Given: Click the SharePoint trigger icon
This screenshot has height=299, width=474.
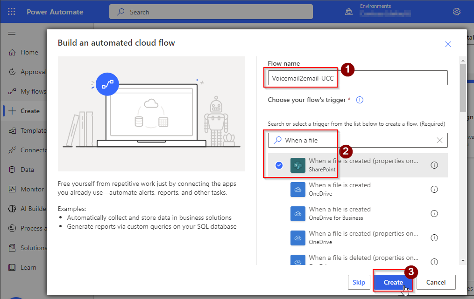Looking at the screenshot, I should 298,165.
